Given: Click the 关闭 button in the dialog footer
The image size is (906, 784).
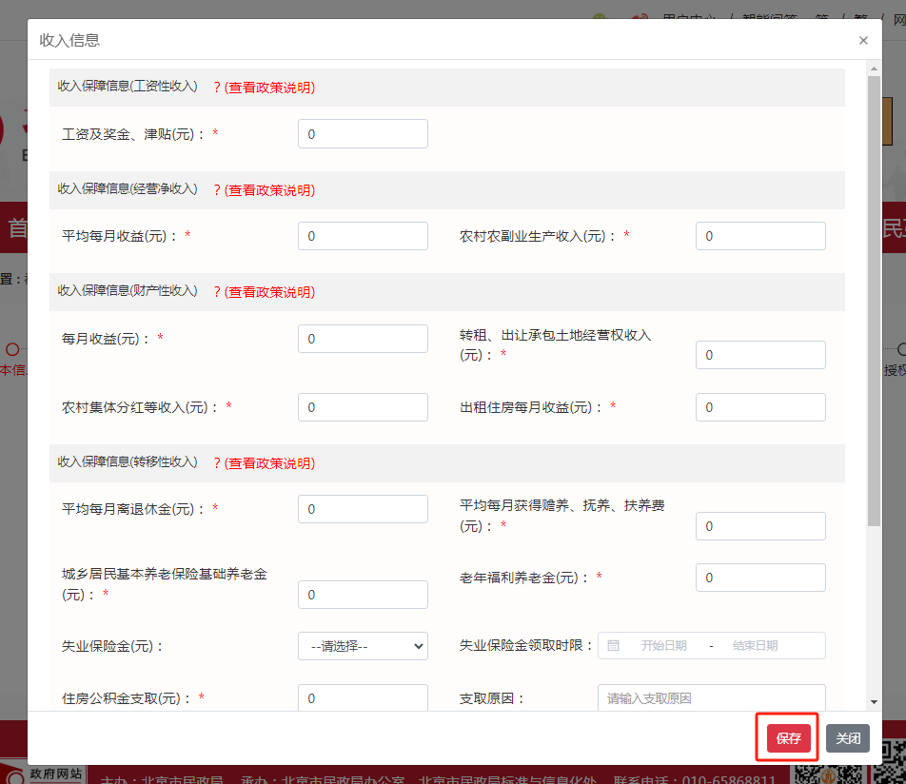Looking at the screenshot, I should point(846,737).
